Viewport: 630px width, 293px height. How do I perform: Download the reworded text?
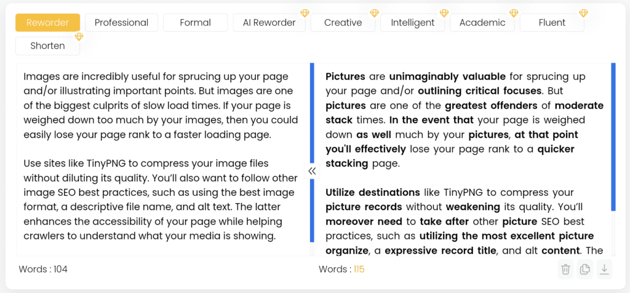pyautogui.click(x=604, y=269)
